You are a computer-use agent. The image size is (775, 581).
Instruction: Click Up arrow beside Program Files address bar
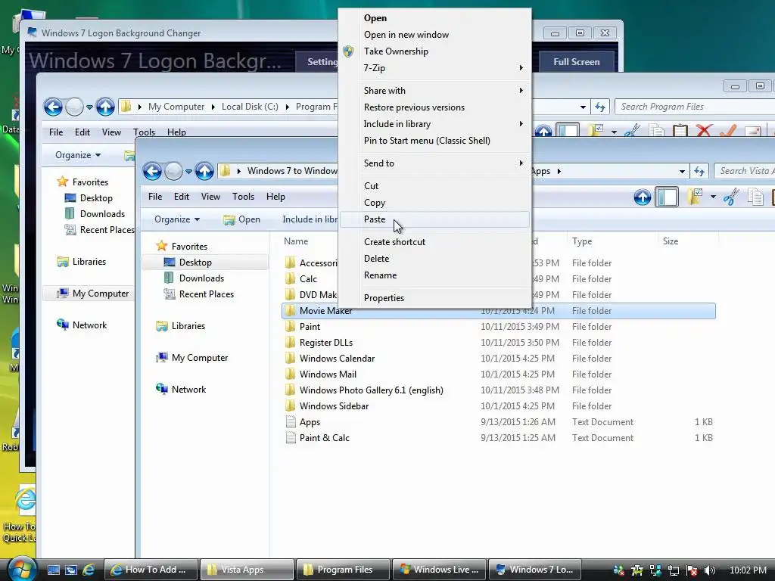(x=104, y=107)
